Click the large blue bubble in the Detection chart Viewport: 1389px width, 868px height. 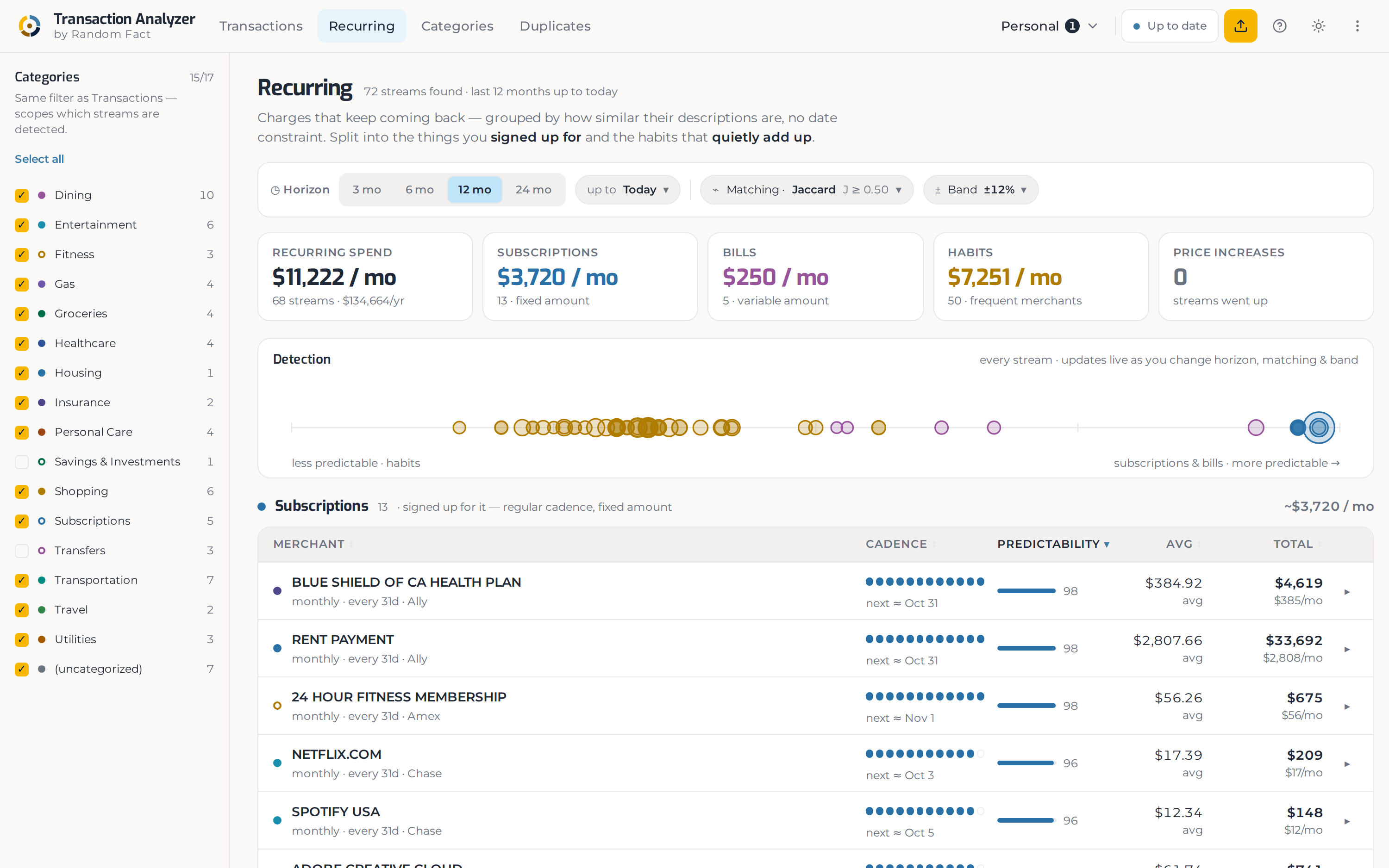pyautogui.click(x=1318, y=427)
